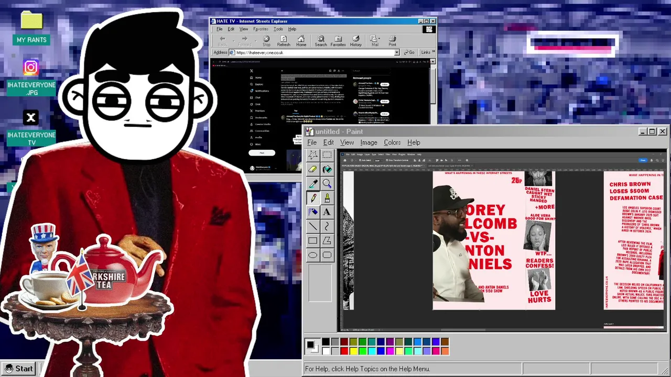Pick the Rounded Rectangle tool
The width and height of the screenshot is (671, 377).
pyautogui.click(x=327, y=255)
